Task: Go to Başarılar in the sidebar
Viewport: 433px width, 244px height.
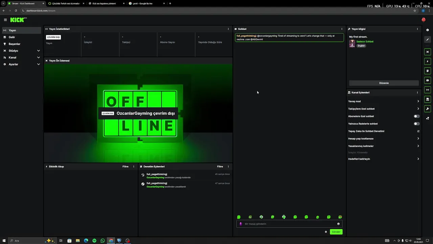Action: point(22,44)
